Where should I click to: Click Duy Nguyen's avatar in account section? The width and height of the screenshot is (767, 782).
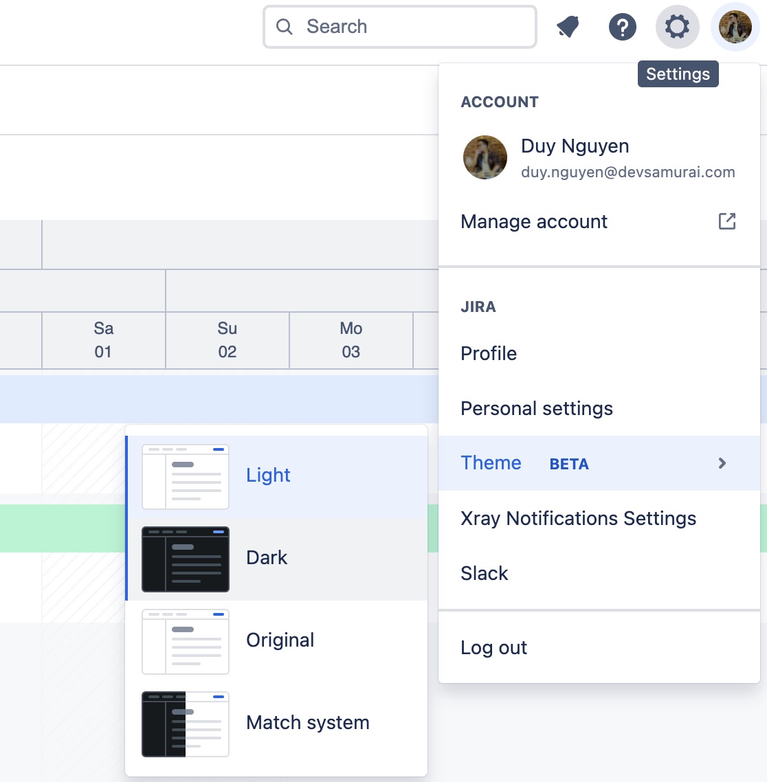click(x=485, y=157)
